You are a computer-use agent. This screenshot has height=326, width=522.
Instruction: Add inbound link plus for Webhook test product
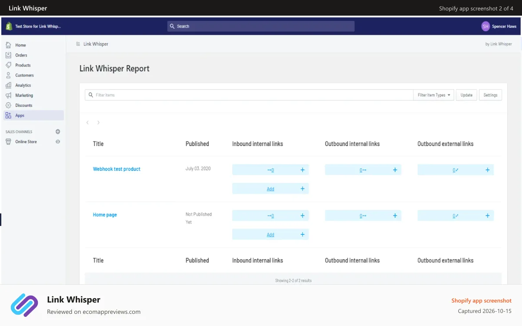point(303,170)
